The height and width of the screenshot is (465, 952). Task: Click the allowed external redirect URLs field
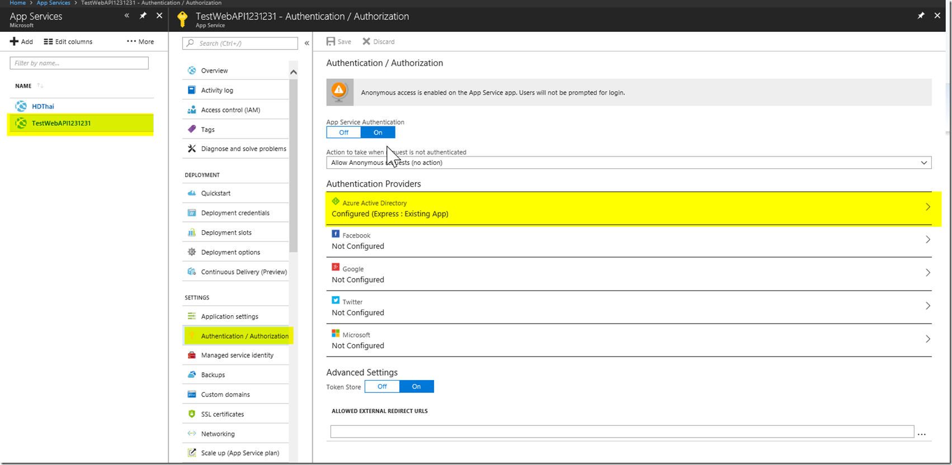(x=622, y=431)
